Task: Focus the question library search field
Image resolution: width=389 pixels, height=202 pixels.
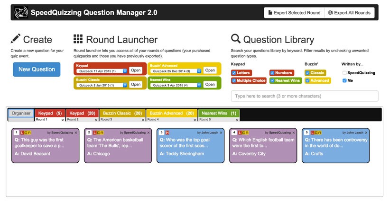Action: 305,96
